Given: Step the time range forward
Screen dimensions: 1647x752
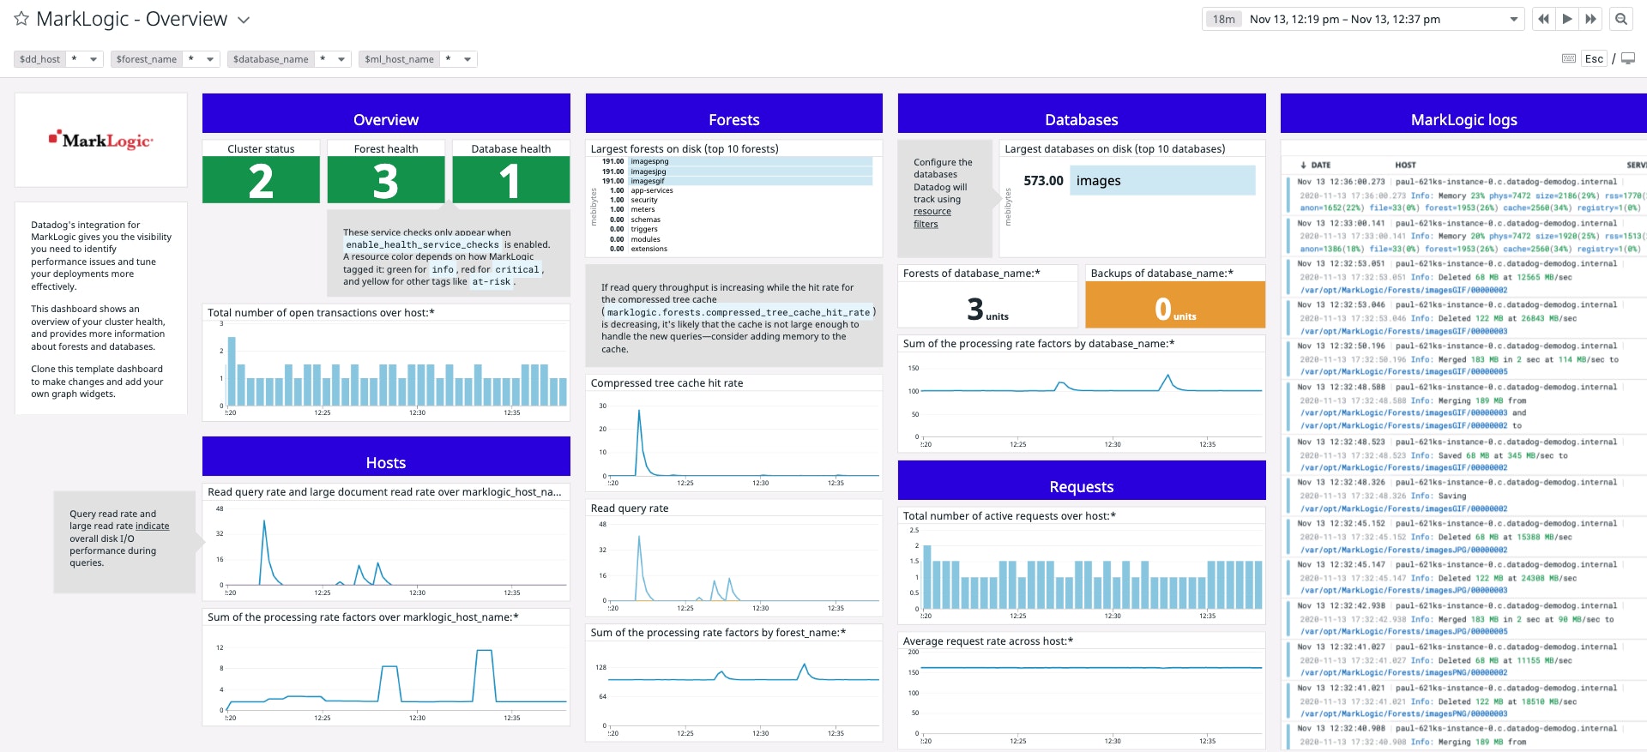Looking at the screenshot, I should point(1591,19).
